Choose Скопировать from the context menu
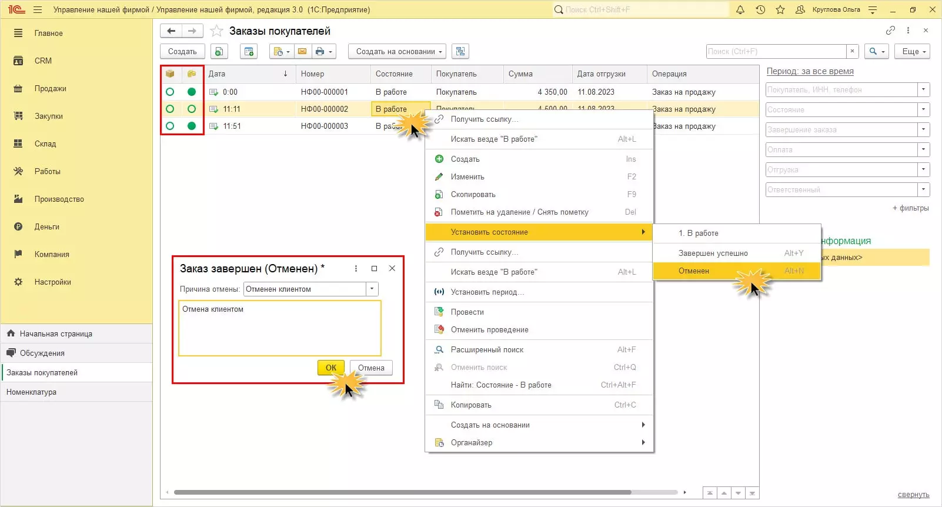942x507 pixels. [x=473, y=195]
